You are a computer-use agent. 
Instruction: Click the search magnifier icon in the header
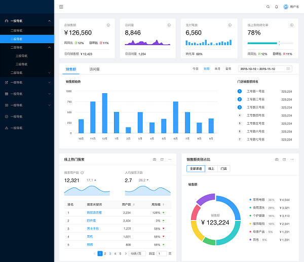[268, 7]
